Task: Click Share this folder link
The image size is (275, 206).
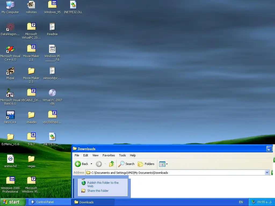Action: pos(98,191)
